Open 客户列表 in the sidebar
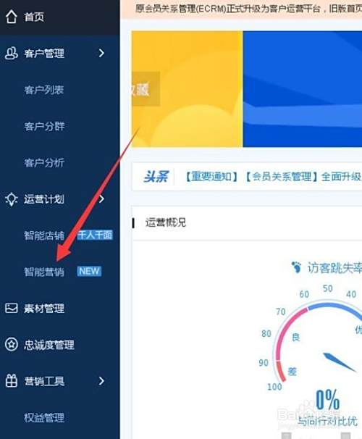Image resolution: width=362 pixels, height=439 pixels. tap(44, 90)
